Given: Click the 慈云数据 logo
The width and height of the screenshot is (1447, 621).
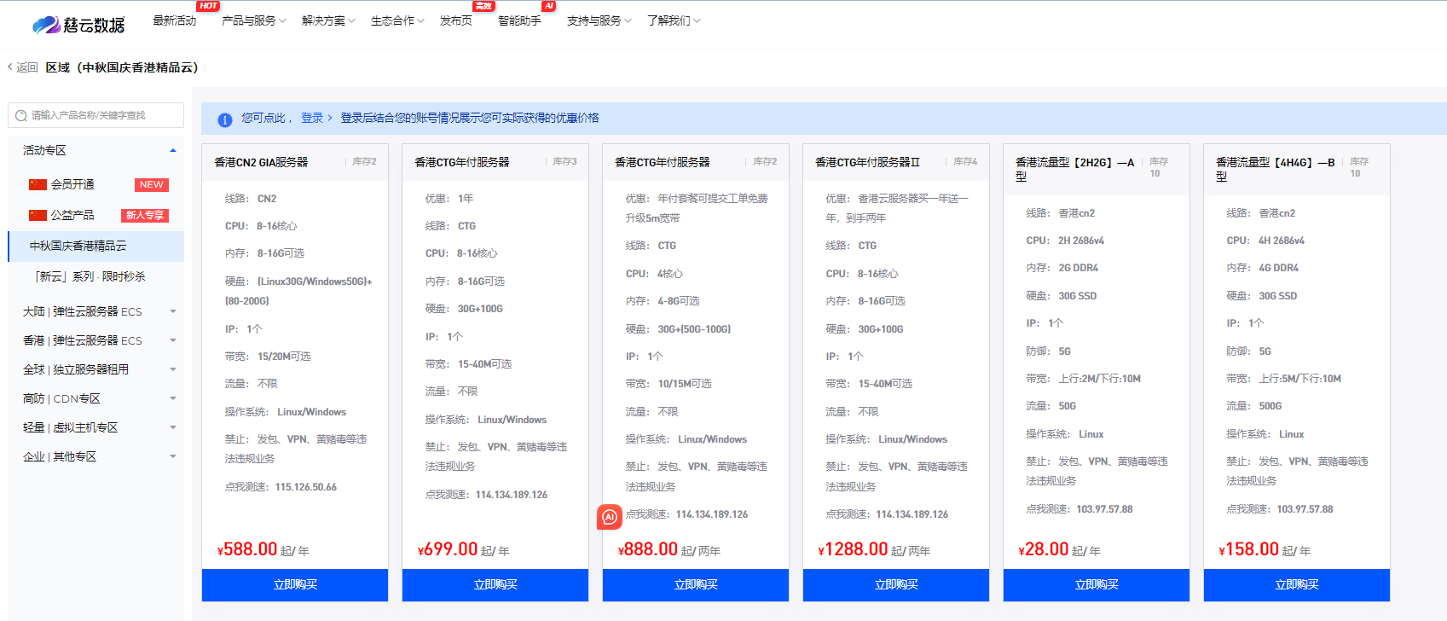Looking at the screenshot, I should 78,25.
